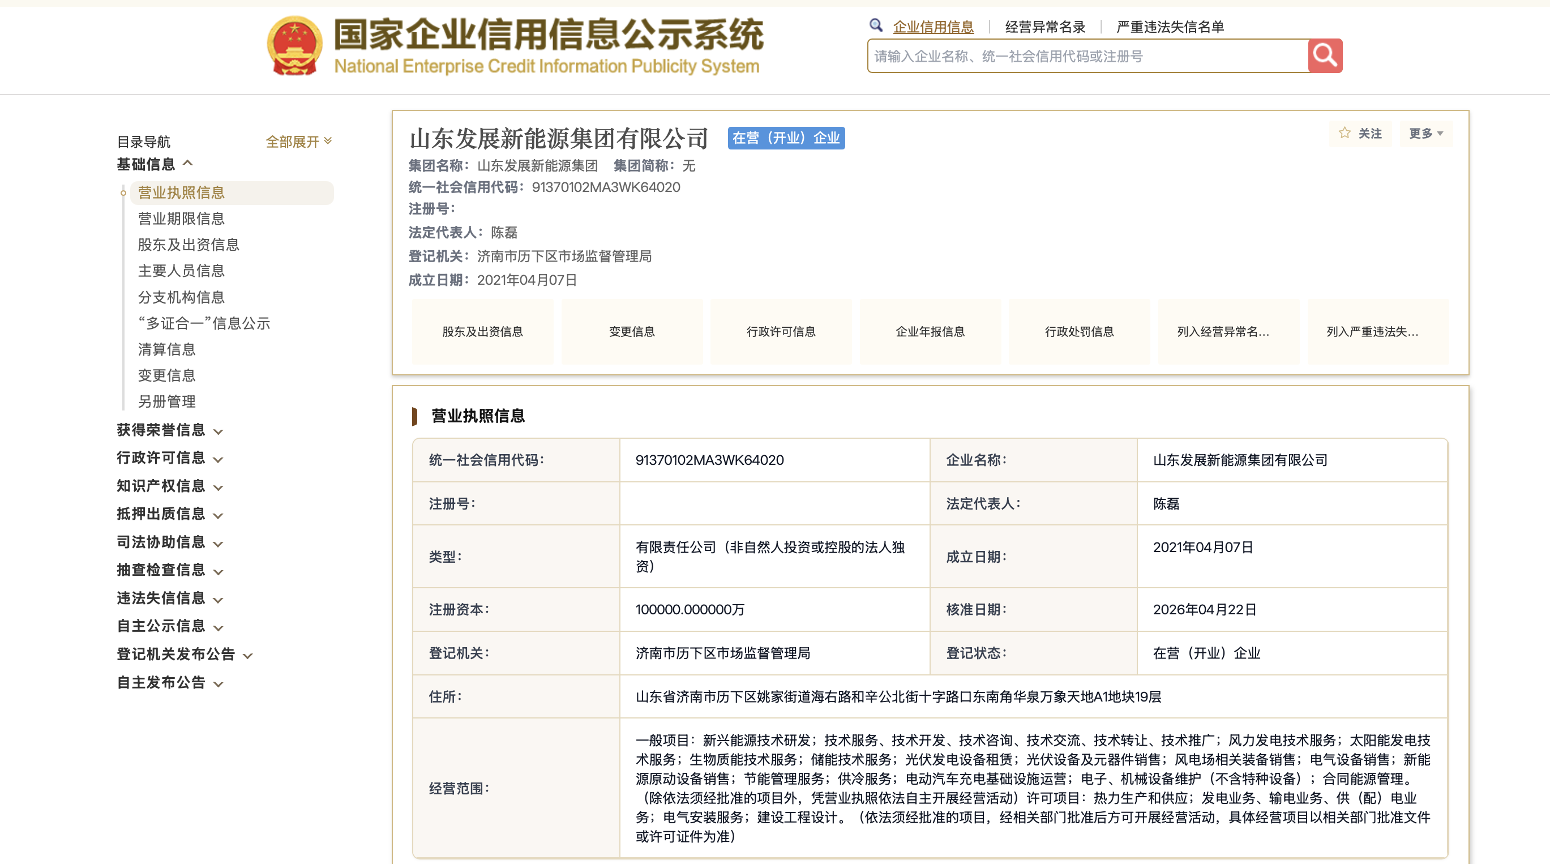Expand the 获得荣誉信息 section
The image size is (1550, 864).
[x=170, y=430]
